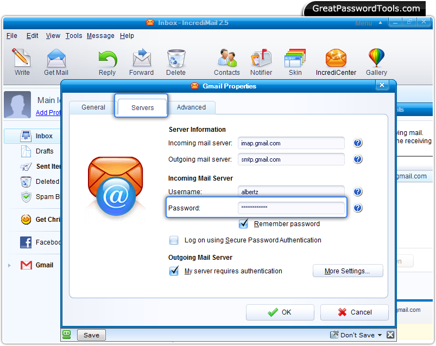Viewport: 436px width, 346px height.
Task: Open More Settings button
Action: point(347,271)
